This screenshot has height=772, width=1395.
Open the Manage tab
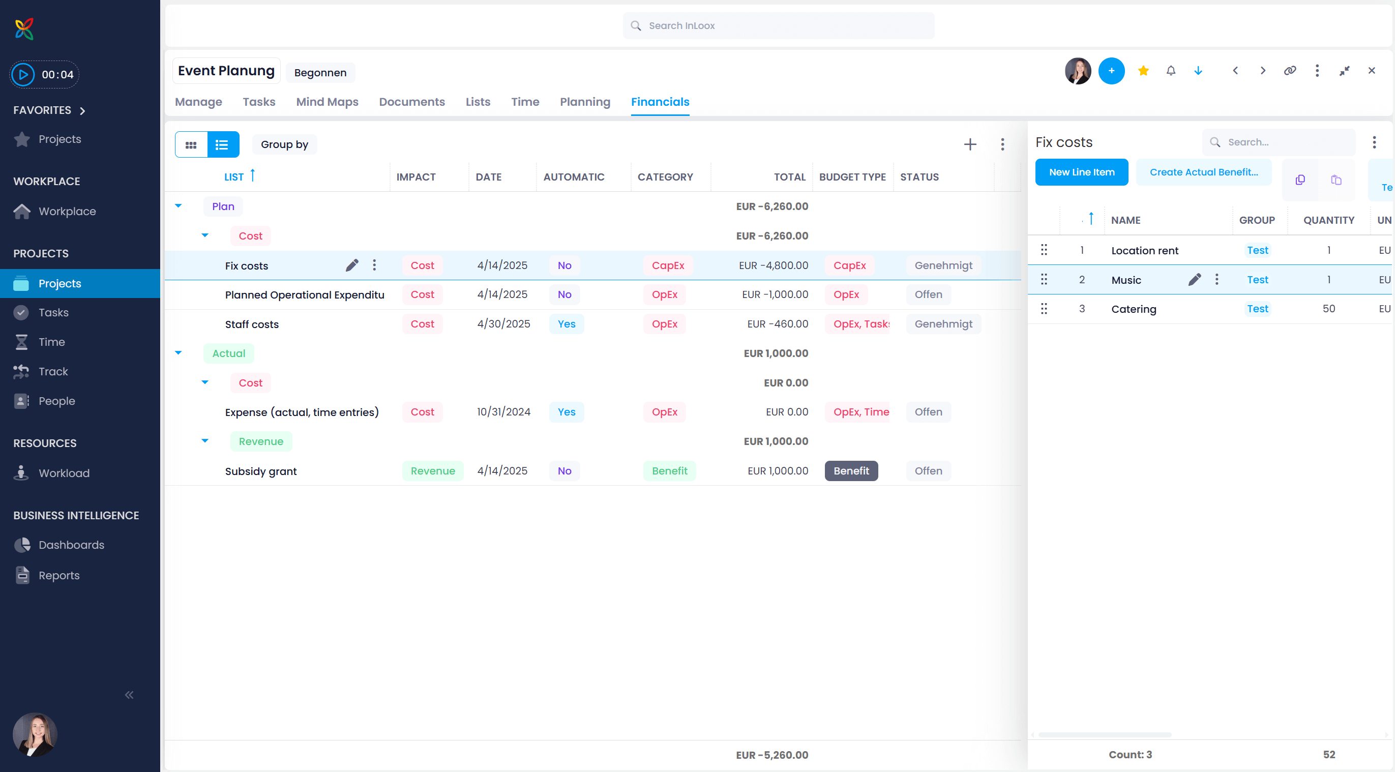pos(198,102)
